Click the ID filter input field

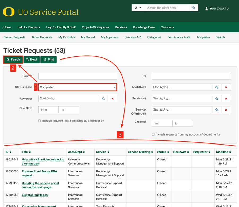pyautogui.click(x=191, y=76)
